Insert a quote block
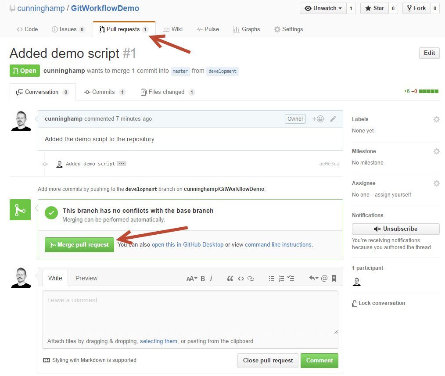Screen dimensions: 445x376 pos(230,279)
